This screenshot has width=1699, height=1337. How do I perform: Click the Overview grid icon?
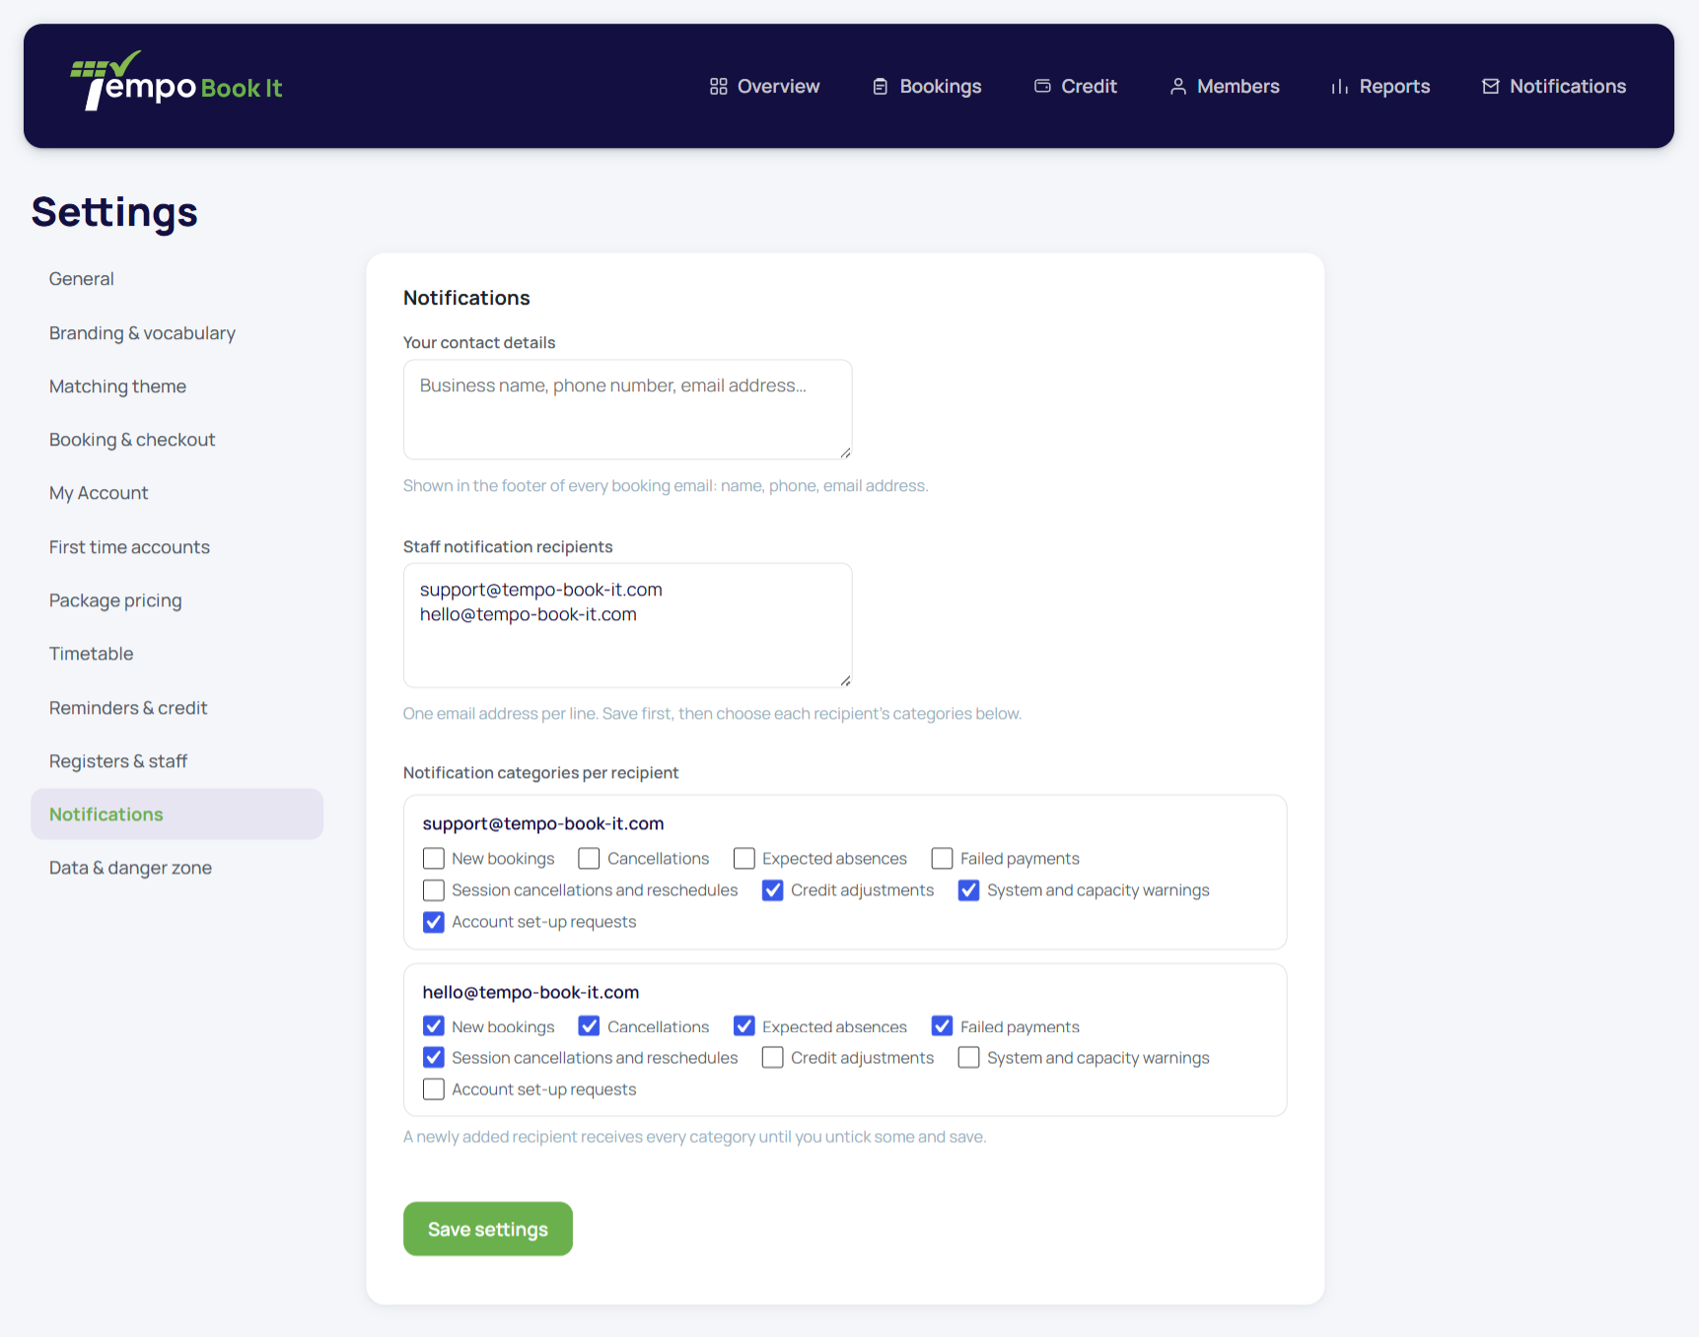point(719,87)
